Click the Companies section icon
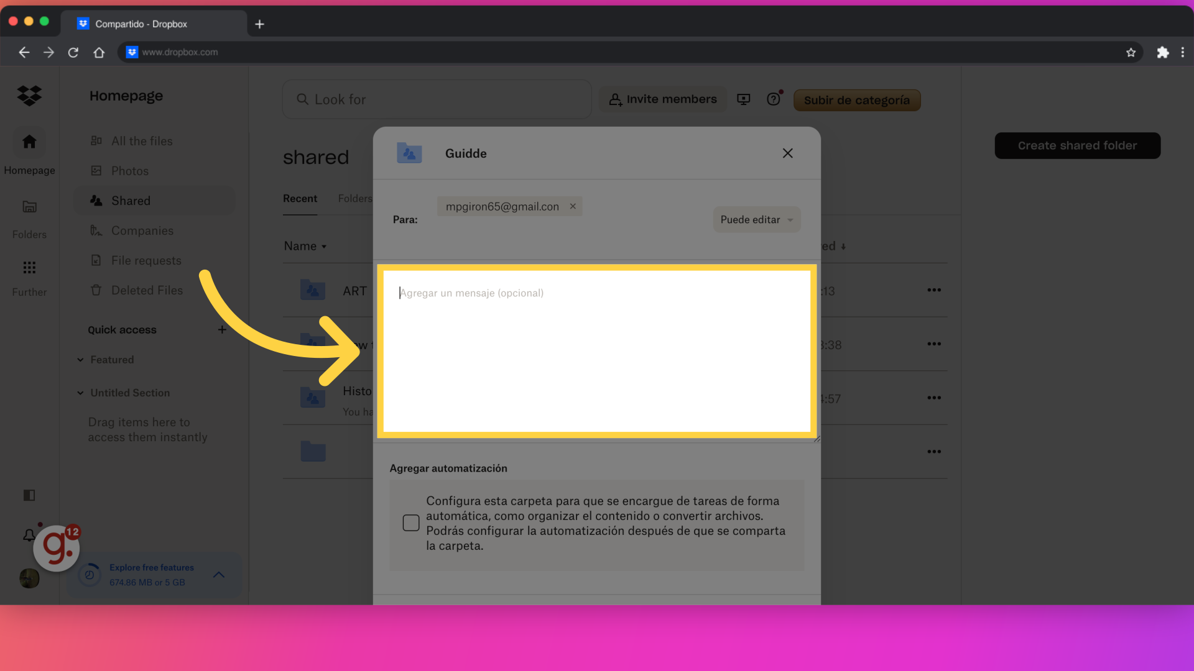This screenshot has width=1194, height=671. (x=96, y=231)
